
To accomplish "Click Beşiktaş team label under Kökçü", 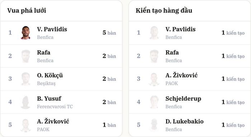I will tap(46, 83).
